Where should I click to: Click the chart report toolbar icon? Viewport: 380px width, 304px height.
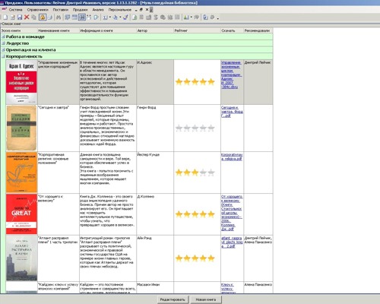(x=186, y=17)
